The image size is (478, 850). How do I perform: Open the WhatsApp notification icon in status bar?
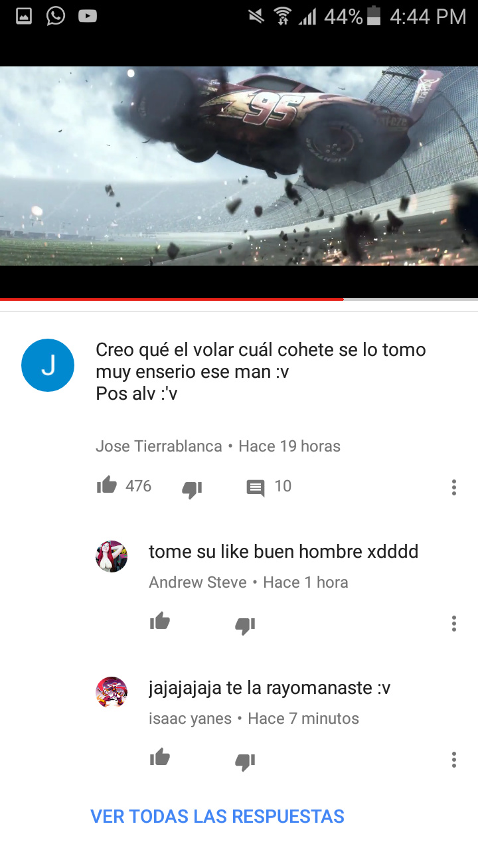point(56,16)
